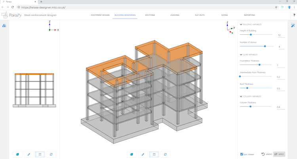This screenshot has height=159, width=297.
Task: Click the cube view icon in left viewer
Action: click(17, 154)
